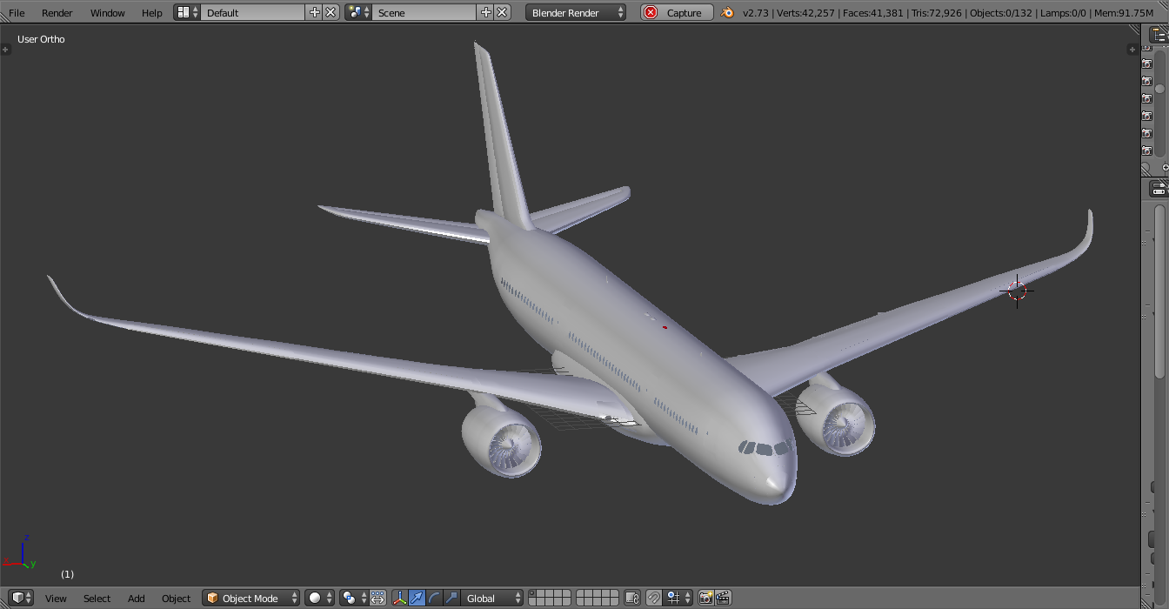Expand the properties region plus toggle

1132,50
